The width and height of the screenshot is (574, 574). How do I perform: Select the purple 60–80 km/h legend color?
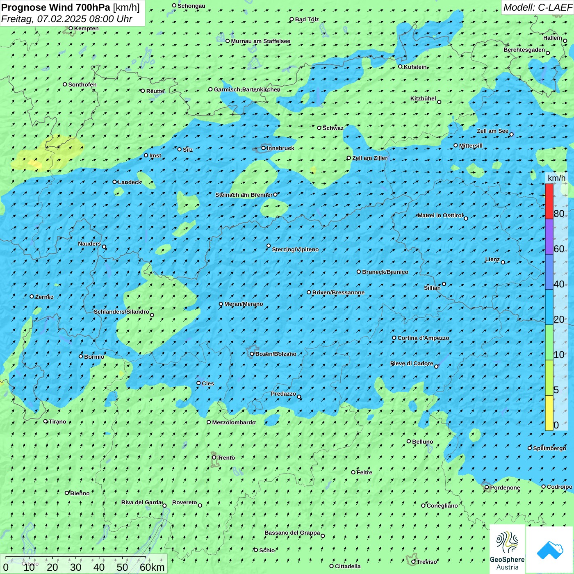pos(549,237)
